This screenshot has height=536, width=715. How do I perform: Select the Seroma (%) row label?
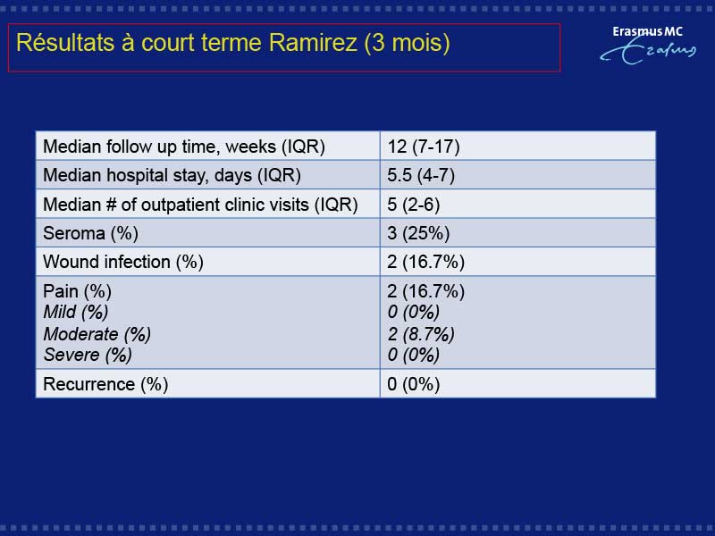pos(90,233)
